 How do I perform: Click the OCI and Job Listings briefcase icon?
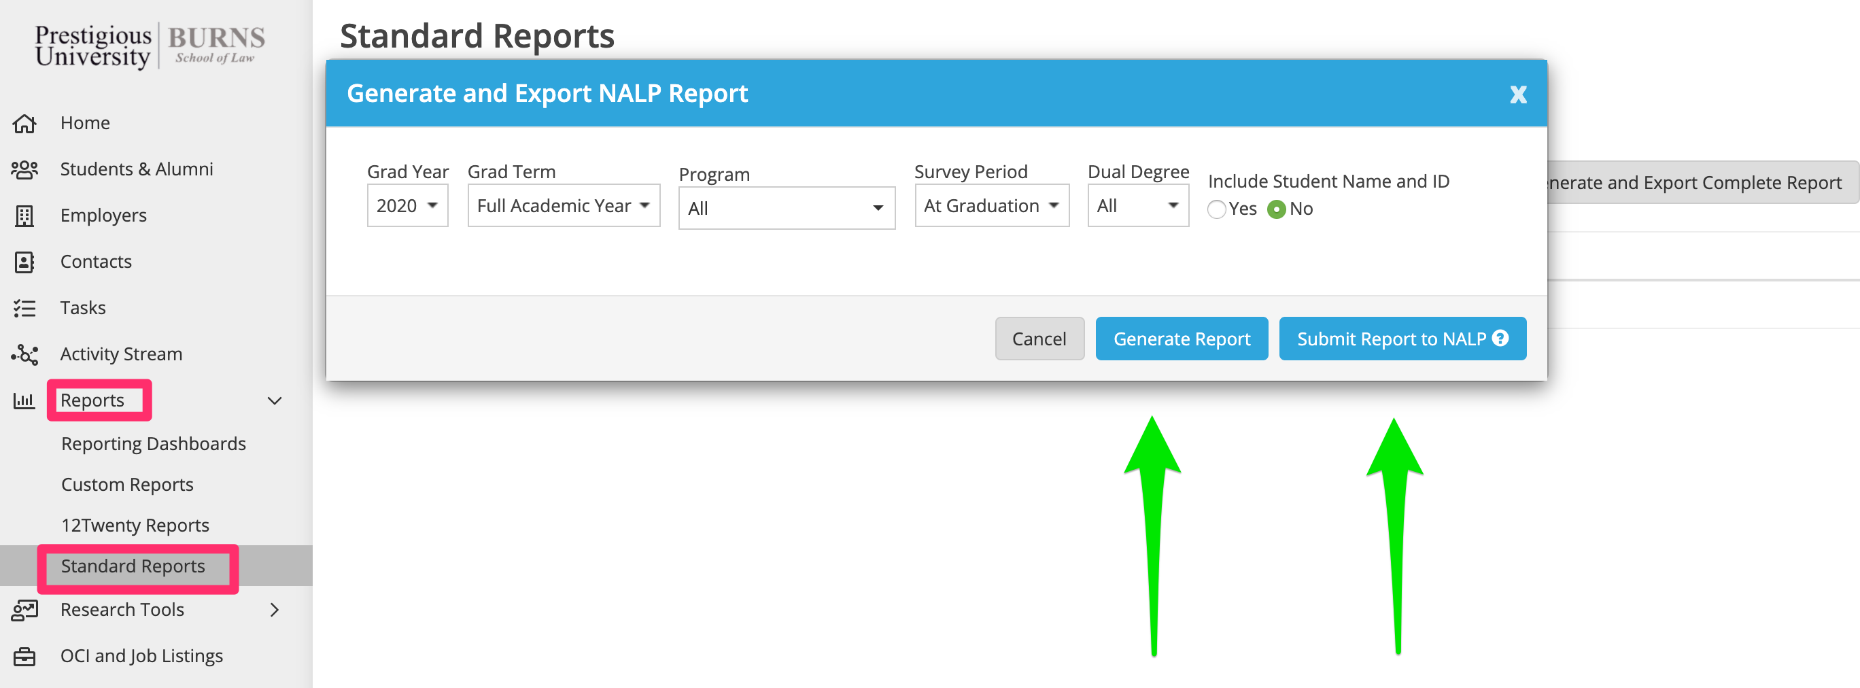click(24, 656)
